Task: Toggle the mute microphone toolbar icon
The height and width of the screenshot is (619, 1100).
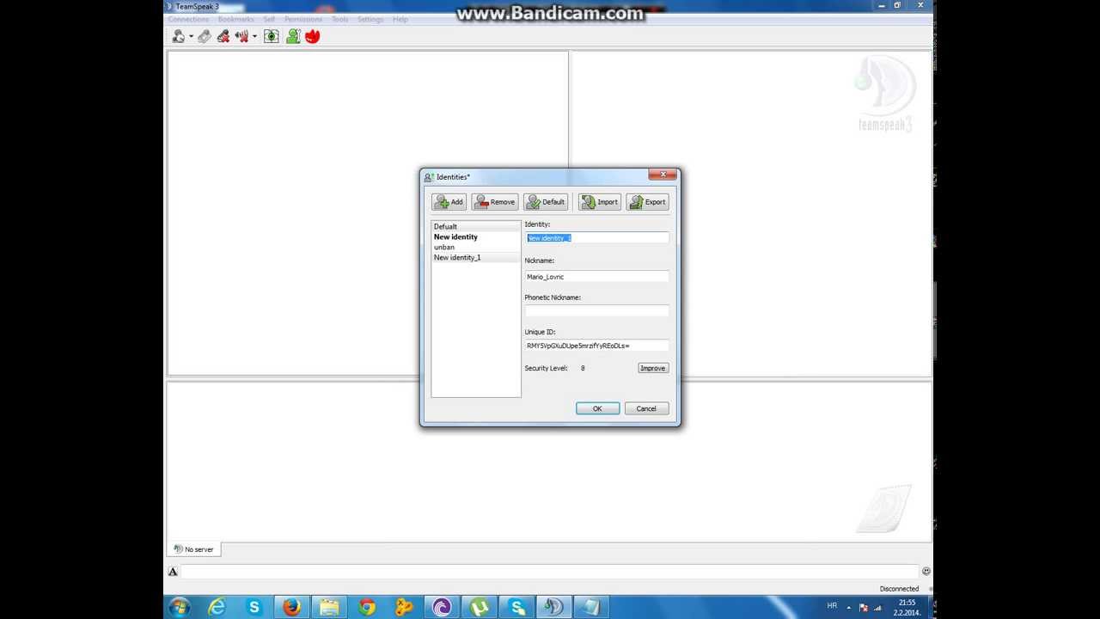Action: [x=223, y=36]
